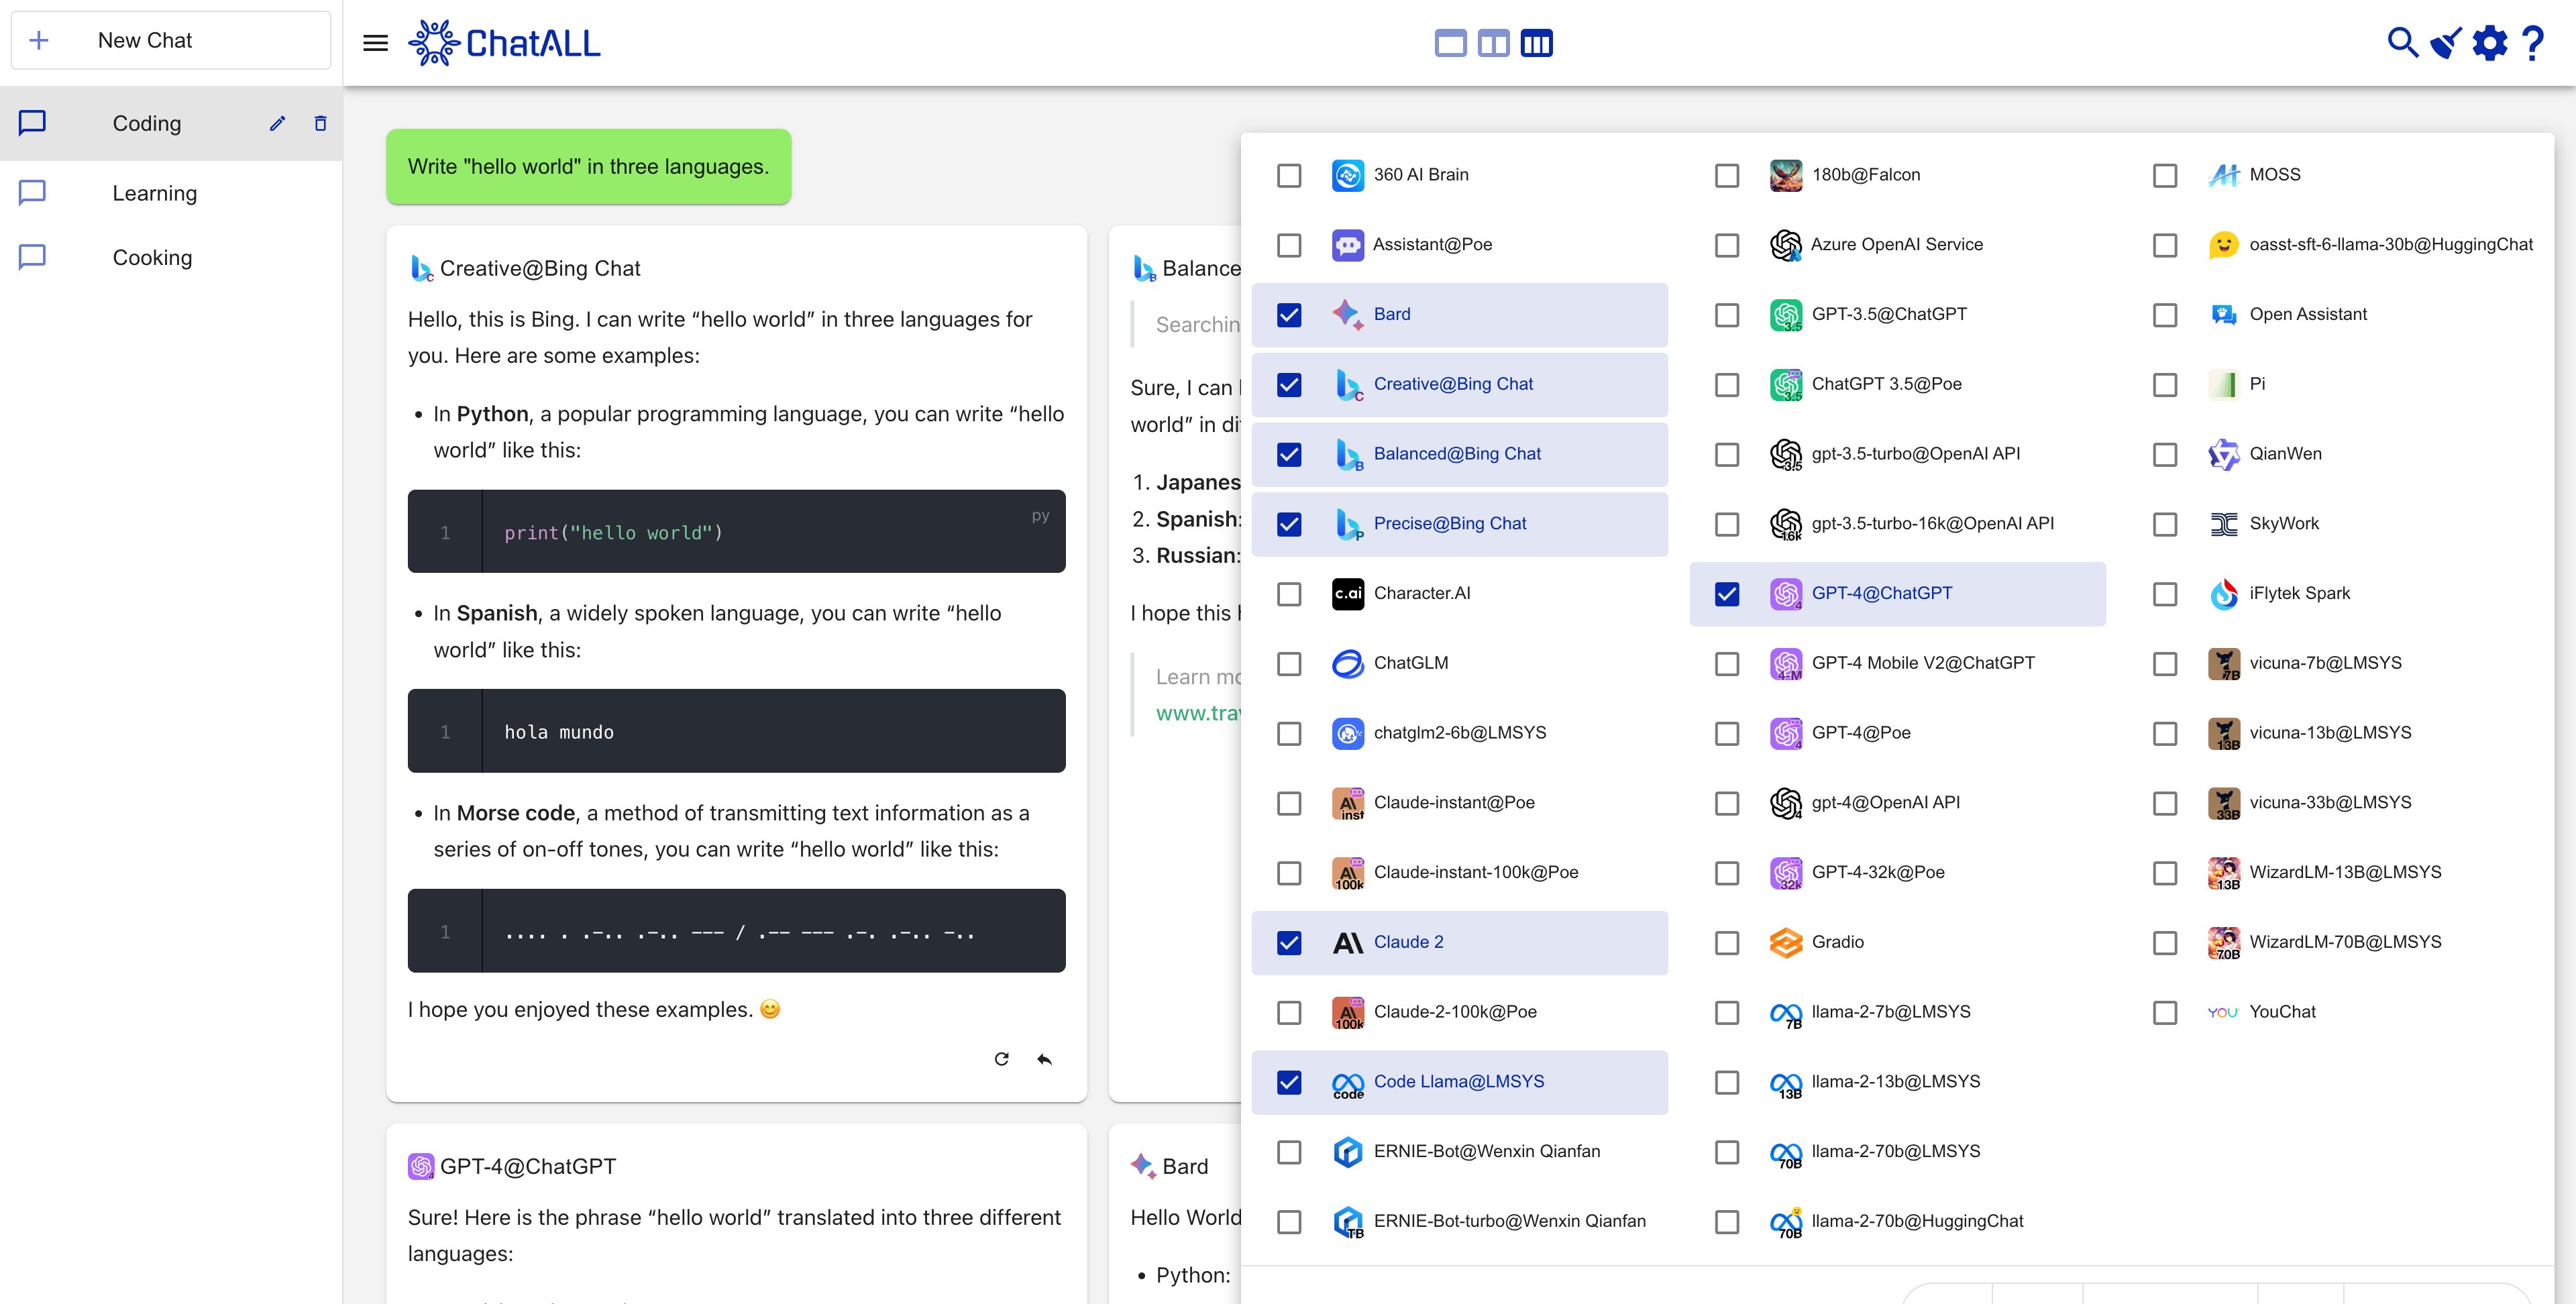
Task: Uncheck the Creative@Bing Chat checkbox
Action: [1290, 385]
